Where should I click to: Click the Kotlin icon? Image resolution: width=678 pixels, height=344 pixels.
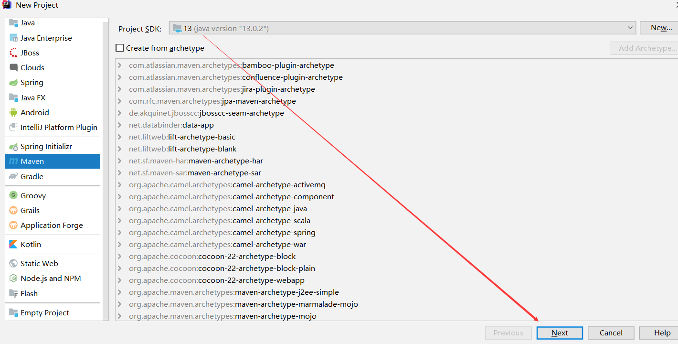pos(13,244)
